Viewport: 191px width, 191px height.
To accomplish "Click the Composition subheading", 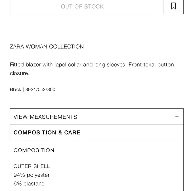I will (x=34, y=150).
